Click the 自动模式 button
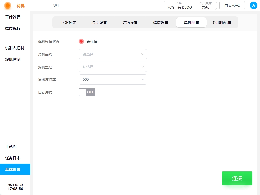Viewport: 260px width, 195px height. pyautogui.click(x=232, y=5)
